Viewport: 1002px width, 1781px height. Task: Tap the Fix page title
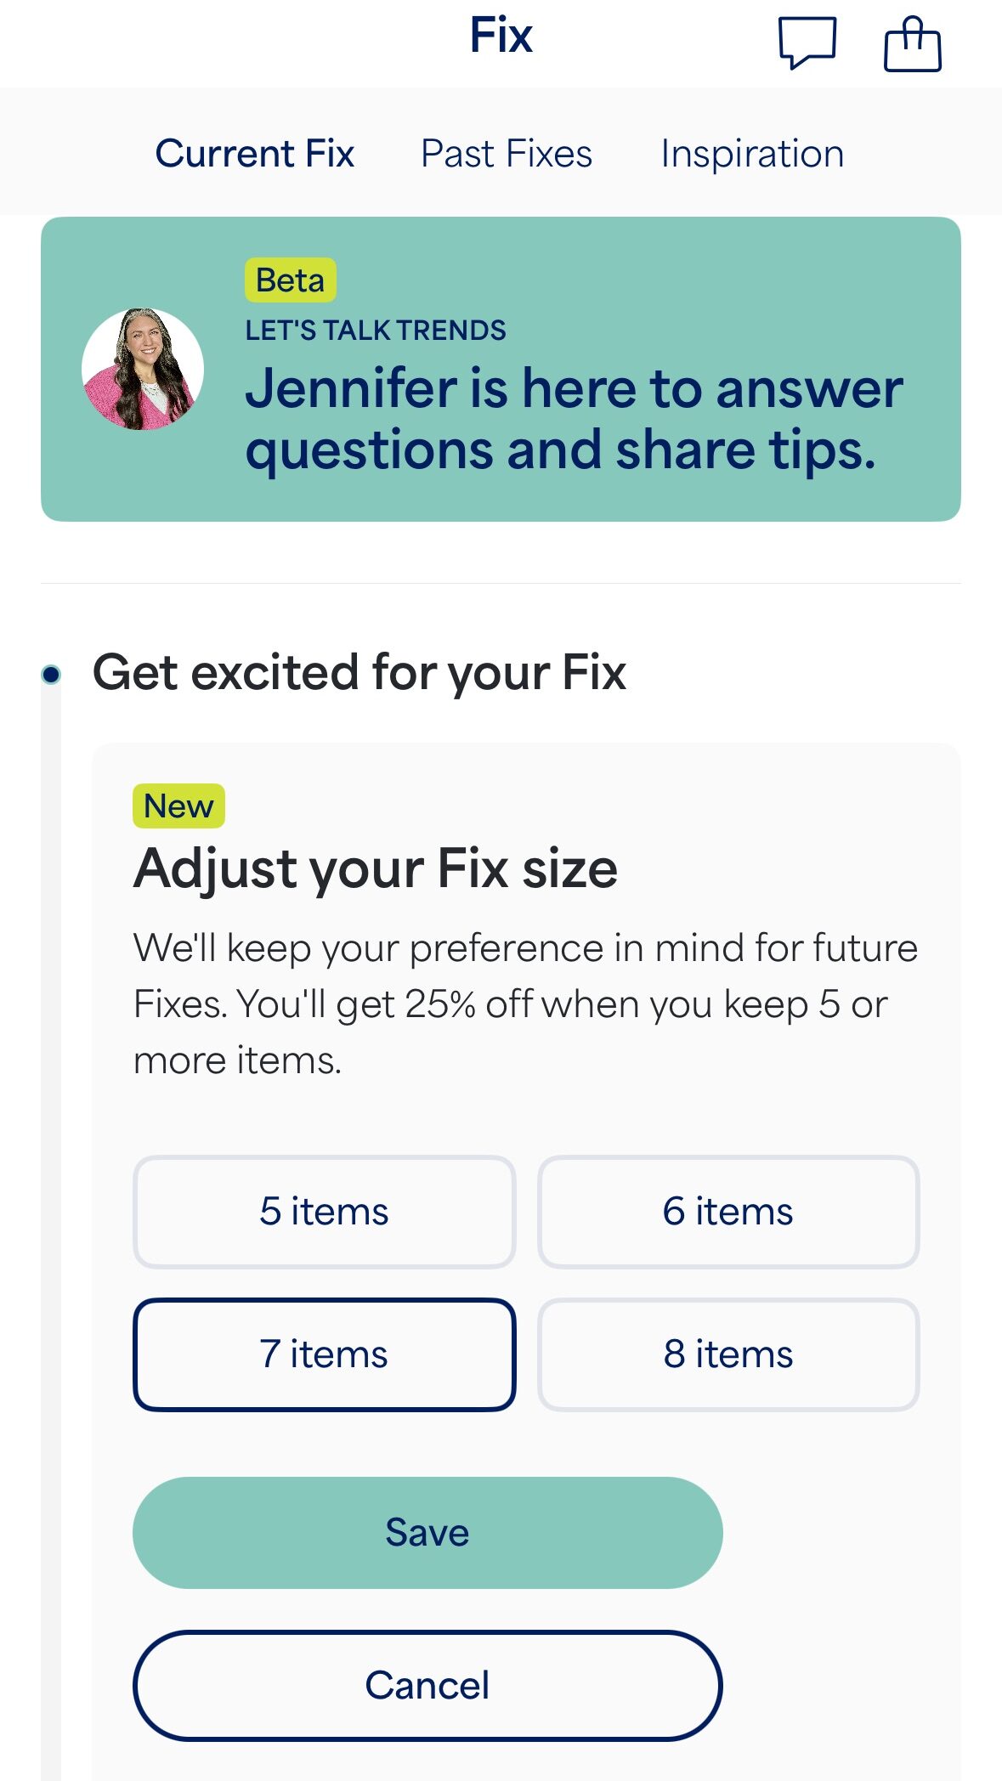(x=501, y=36)
